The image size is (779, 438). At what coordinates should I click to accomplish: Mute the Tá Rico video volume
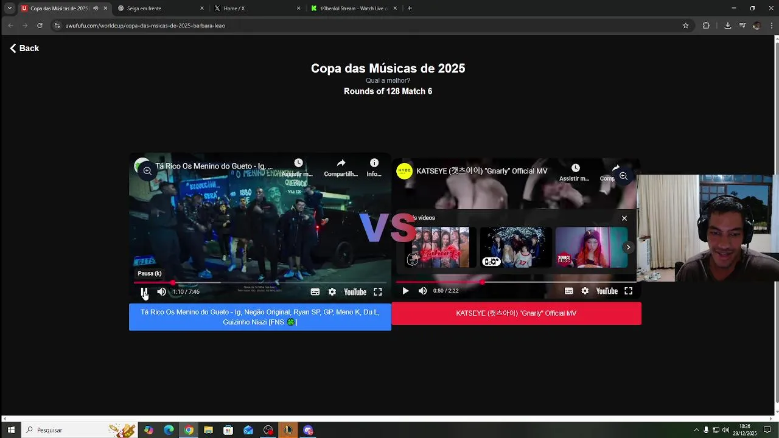coord(161,292)
